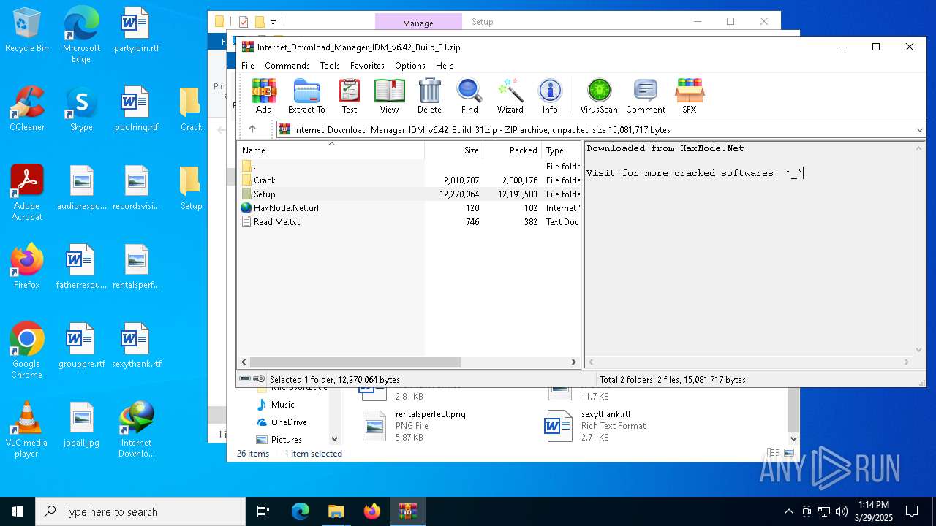936x526 pixels.
Task: Show hidden tray icons chevron
Action: pos(788,511)
